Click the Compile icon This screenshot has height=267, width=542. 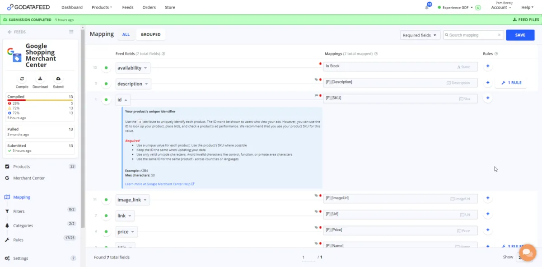coord(22,79)
